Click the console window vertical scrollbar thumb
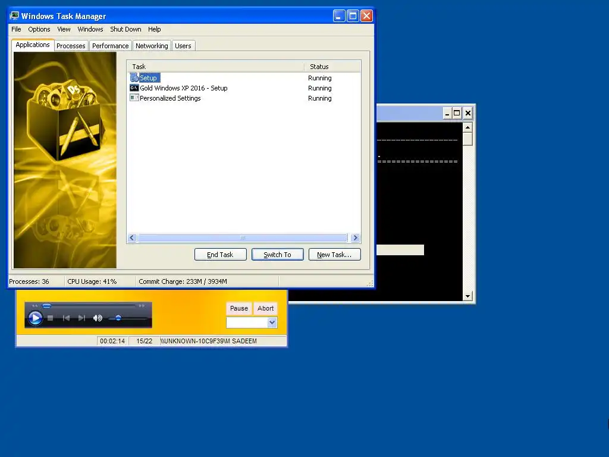Screen dimensions: 609x457 [x=467, y=139]
